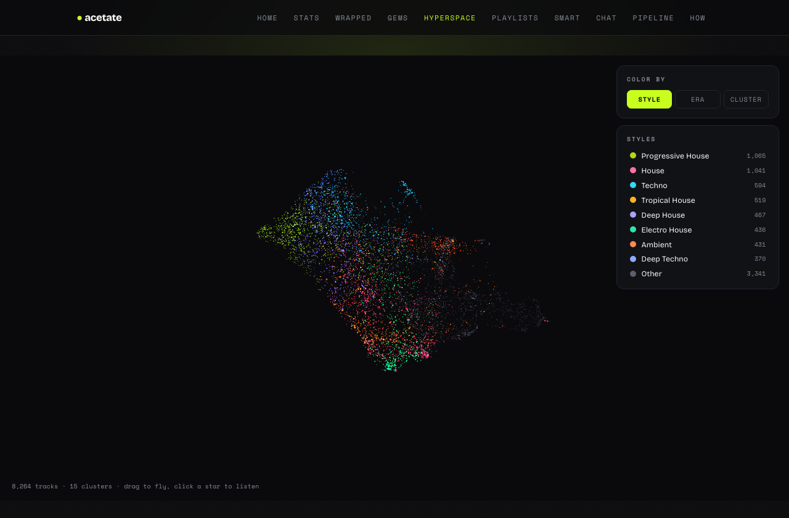
Task: Color the map by Cluster
Action: 746,99
